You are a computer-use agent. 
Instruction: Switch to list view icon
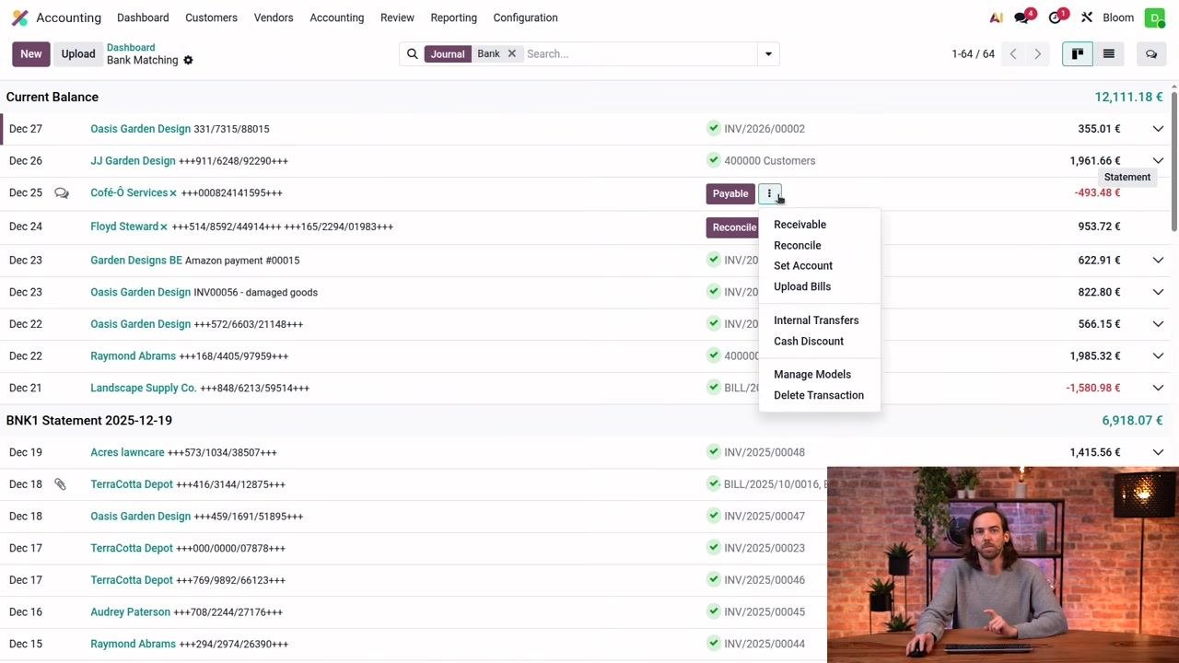click(x=1109, y=54)
